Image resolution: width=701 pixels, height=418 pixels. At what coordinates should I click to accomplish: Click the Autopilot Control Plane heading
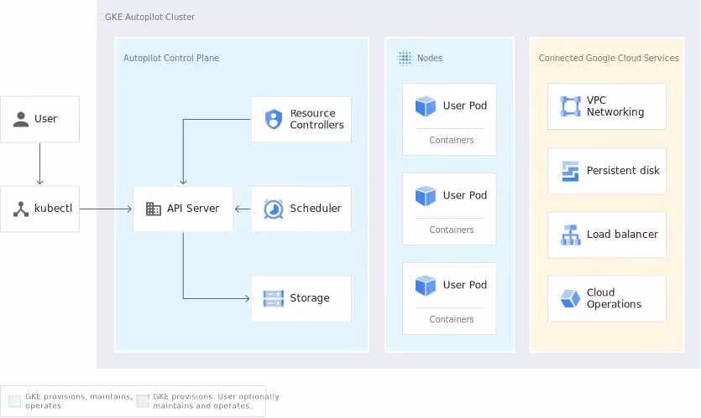[171, 58]
